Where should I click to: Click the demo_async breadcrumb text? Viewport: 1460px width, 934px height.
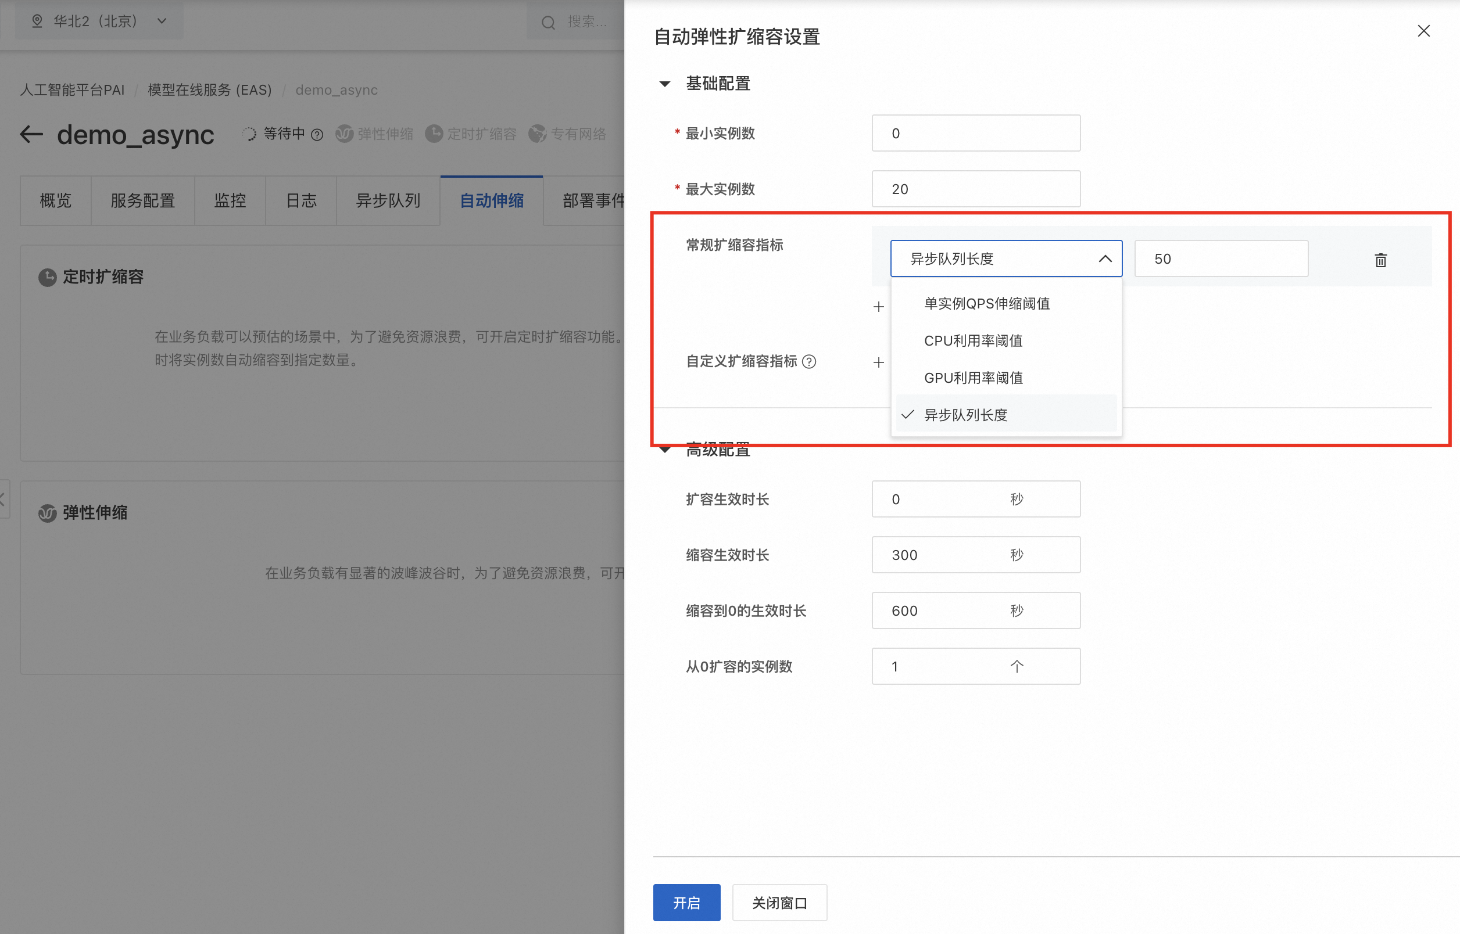336,90
